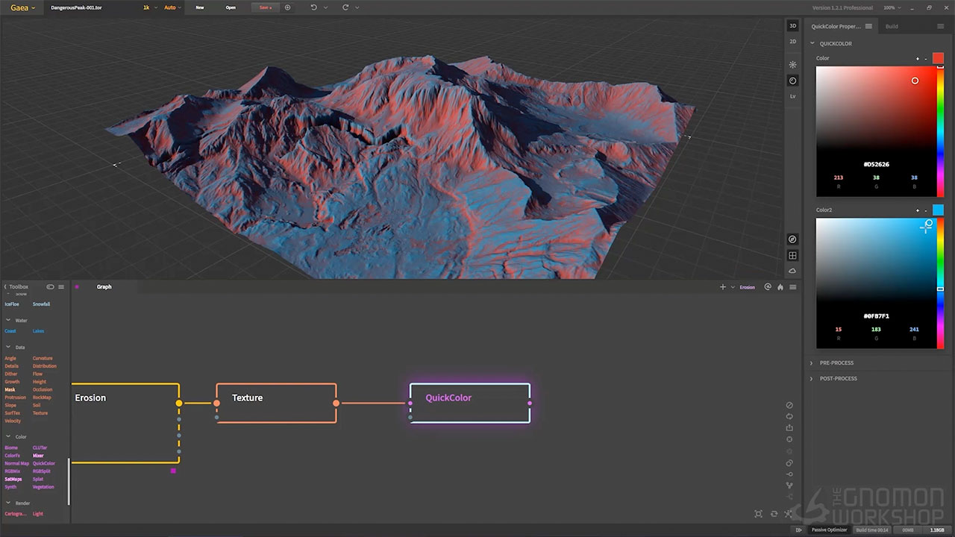Viewport: 955px width, 537px height.
Task: Open the Build panel hamburger menu
Action: point(940,26)
